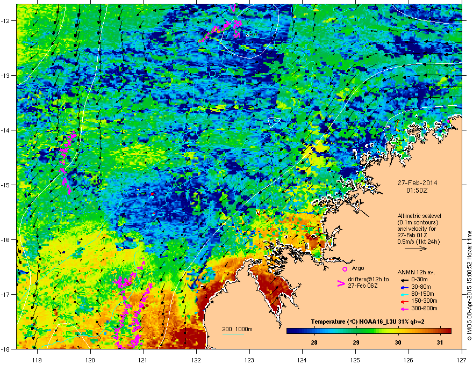Image resolution: width=473 pixels, height=365 pixels.
Task: Click the '0.5m/s (1kt 24h)' text
Action: tap(418, 242)
